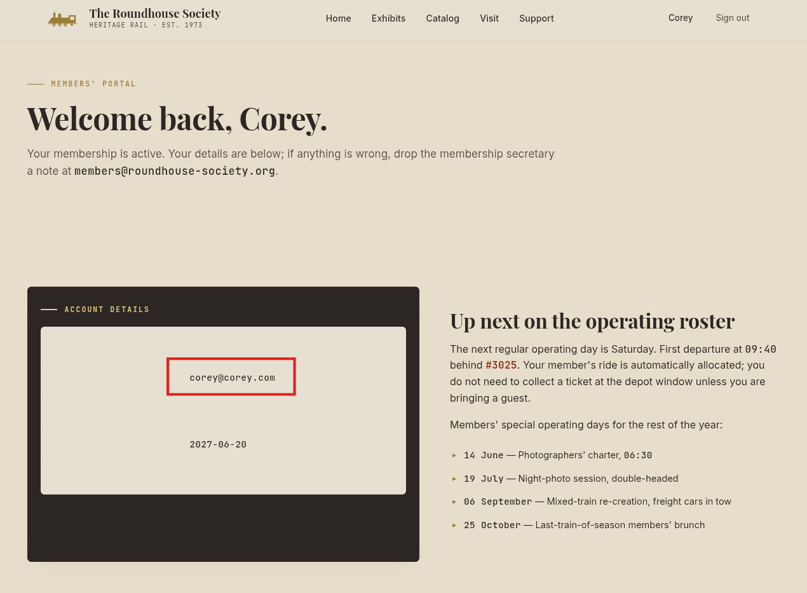Select the 19 July Night-photo session entry
Image resolution: width=807 pixels, height=593 pixels.
(614, 479)
